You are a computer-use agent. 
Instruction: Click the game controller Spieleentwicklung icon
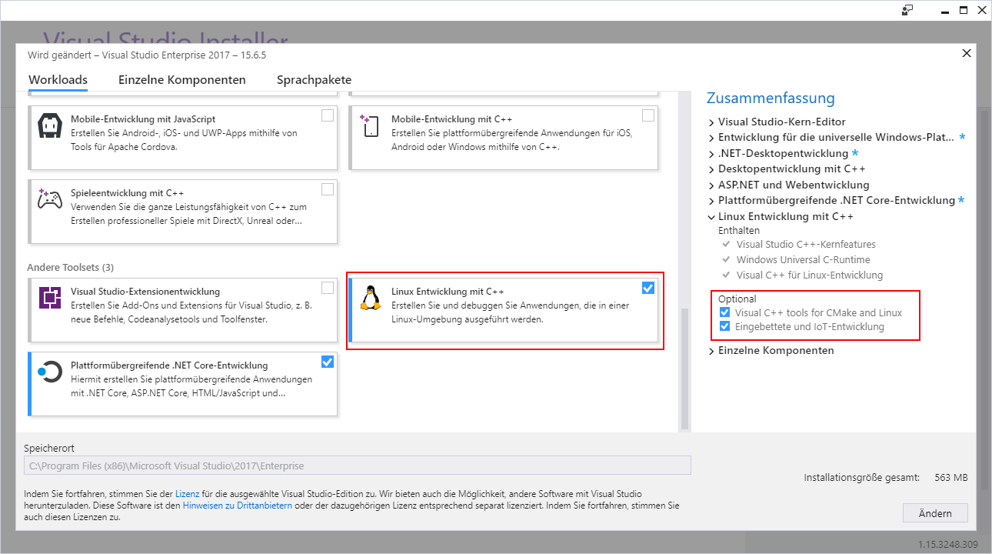pyautogui.click(x=50, y=199)
